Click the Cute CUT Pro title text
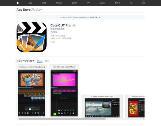The width and height of the screenshot is (161, 126). click(60, 26)
